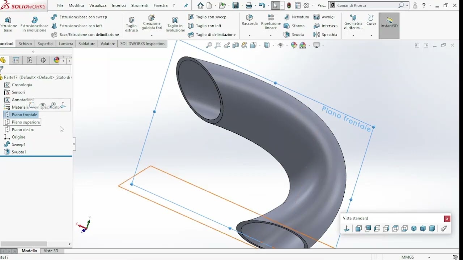Expand Geometria di riferimento dropdown arrow
The image size is (463, 260).
(x=353, y=35)
